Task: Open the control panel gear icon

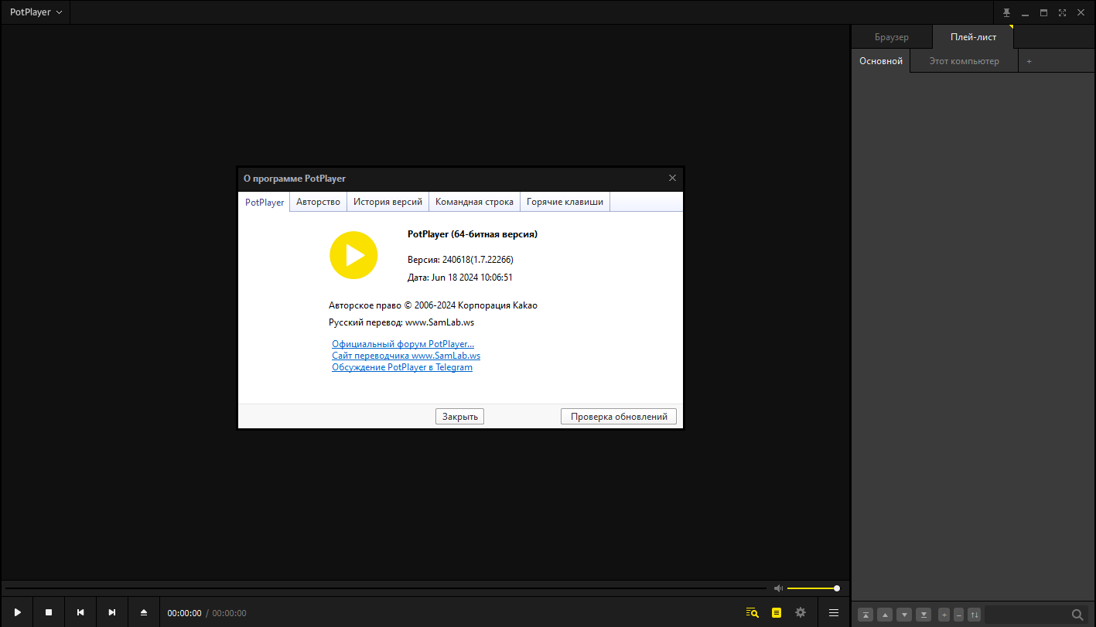Action: tap(801, 612)
